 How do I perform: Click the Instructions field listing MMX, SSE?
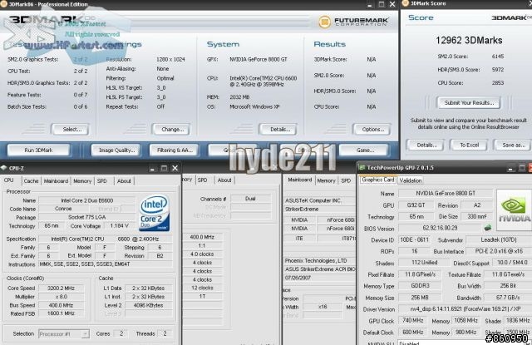coord(106,264)
